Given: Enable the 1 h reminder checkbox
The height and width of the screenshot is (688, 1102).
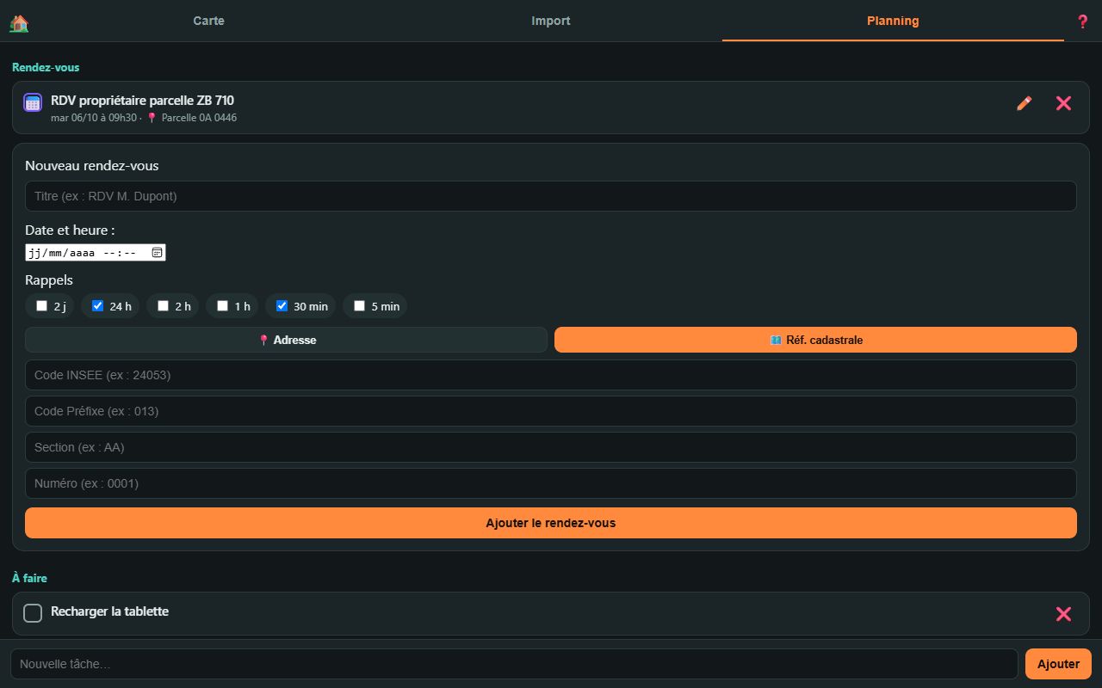Looking at the screenshot, I should [x=222, y=305].
